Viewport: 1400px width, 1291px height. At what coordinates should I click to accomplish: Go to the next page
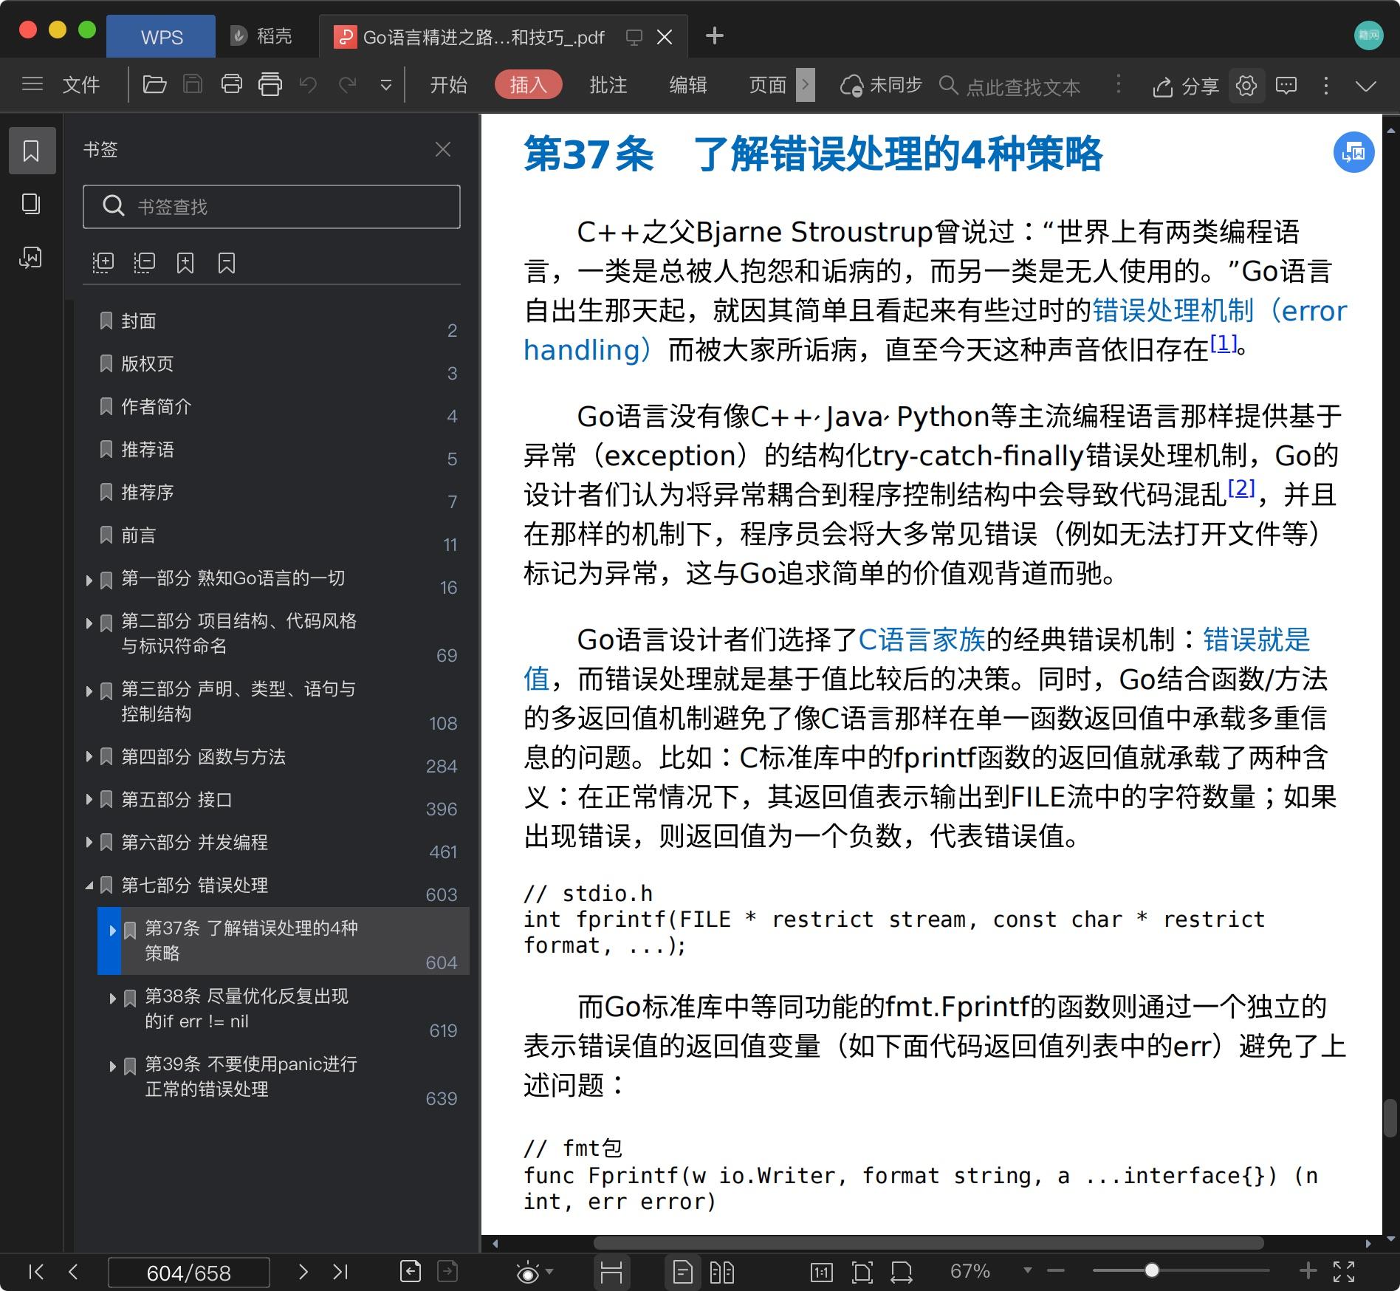click(x=303, y=1271)
